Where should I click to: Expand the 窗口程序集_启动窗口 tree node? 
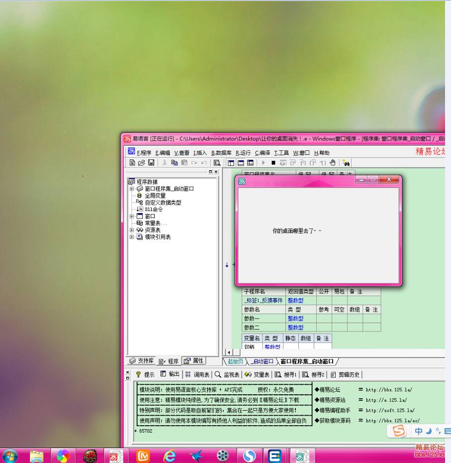pos(132,189)
